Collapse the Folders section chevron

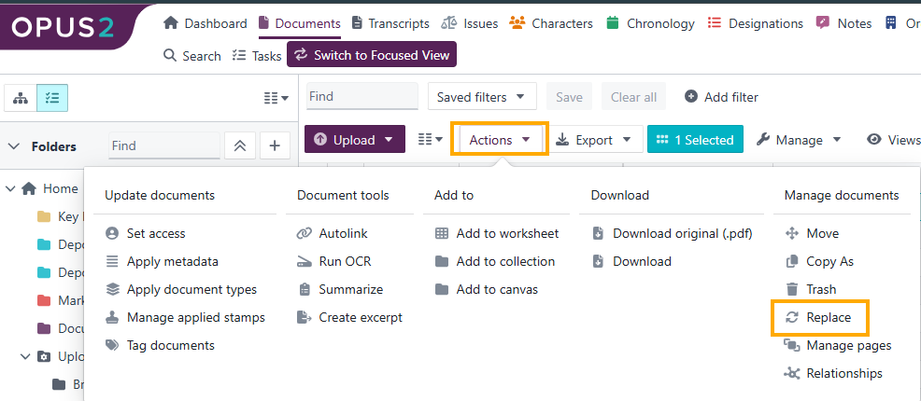(x=14, y=146)
